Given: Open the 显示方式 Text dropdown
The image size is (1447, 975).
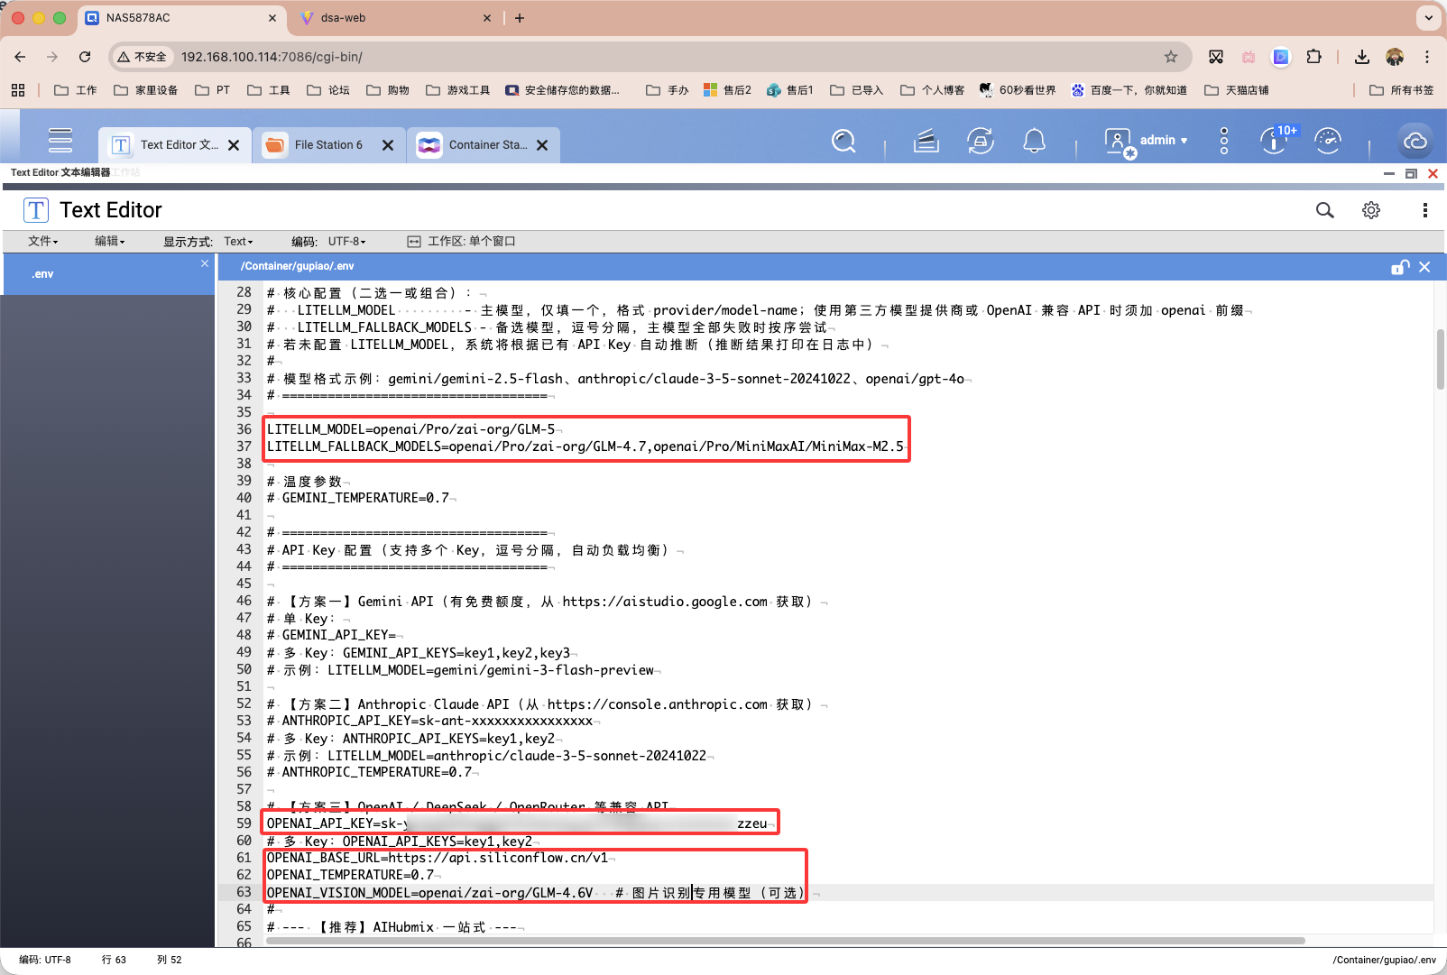Looking at the screenshot, I should (x=237, y=241).
